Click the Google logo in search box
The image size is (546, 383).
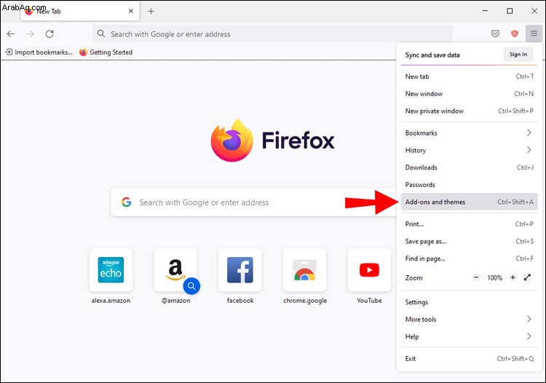tap(127, 202)
